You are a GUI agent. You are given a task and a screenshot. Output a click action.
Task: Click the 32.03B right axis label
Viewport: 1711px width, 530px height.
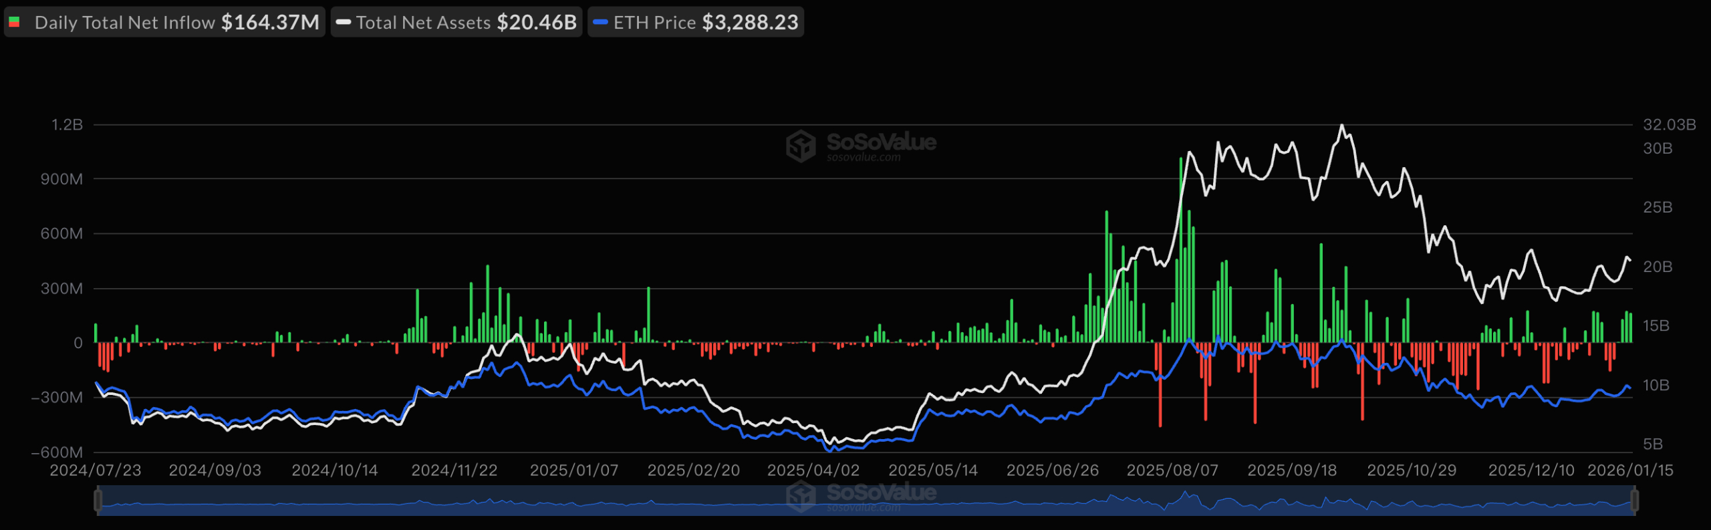coord(1669,125)
